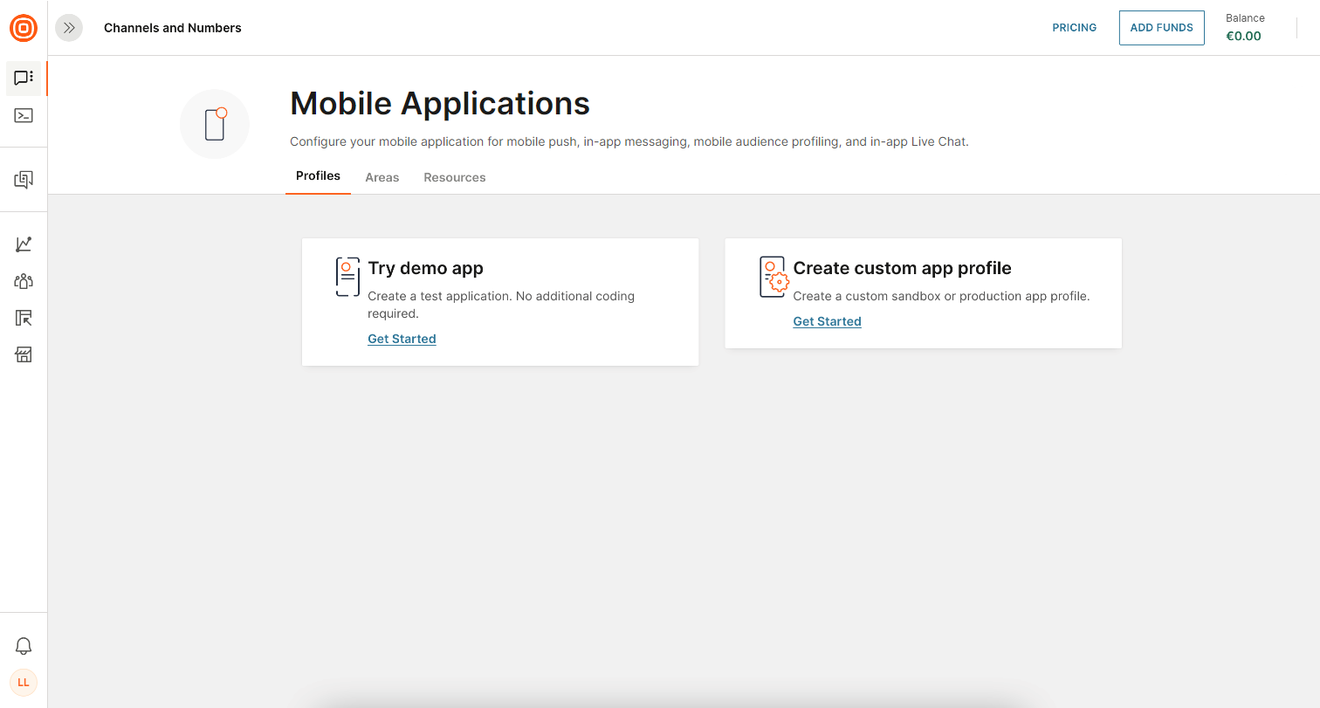1320x708 pixels.
Task: Switch to the Resources tab
Action: (454, 177)
